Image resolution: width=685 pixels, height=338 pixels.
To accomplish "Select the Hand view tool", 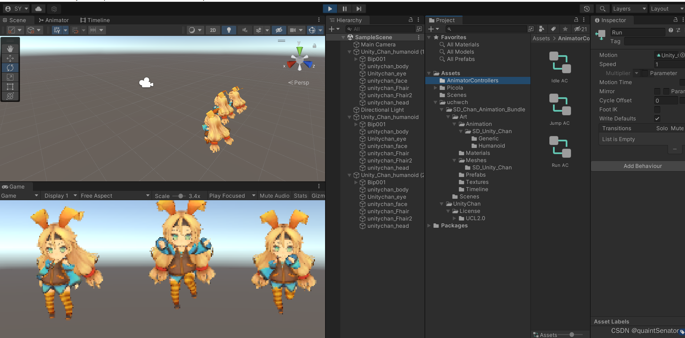I will 10,49.
